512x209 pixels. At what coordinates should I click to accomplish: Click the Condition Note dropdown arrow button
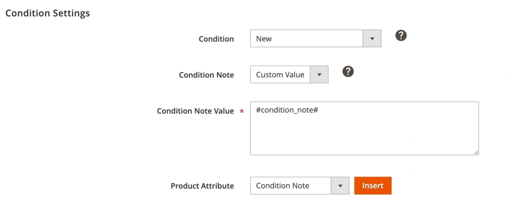coord(319,74)
